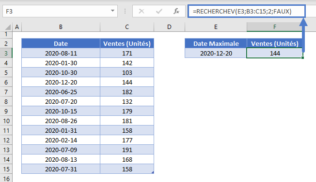Select the cell containing 2020-07-09

61,150
